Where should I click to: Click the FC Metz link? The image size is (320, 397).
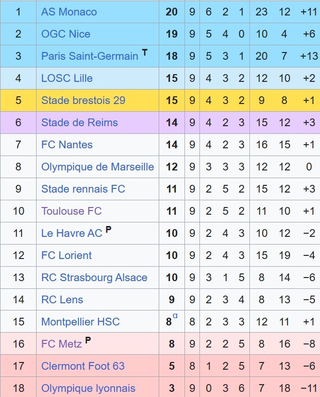(x=61, y=344)
